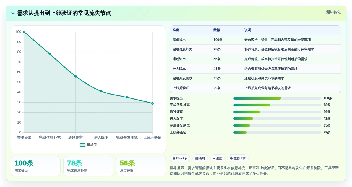Click the 41条 progress list value
Screen dimensions: 352x187
click(327, 119)
